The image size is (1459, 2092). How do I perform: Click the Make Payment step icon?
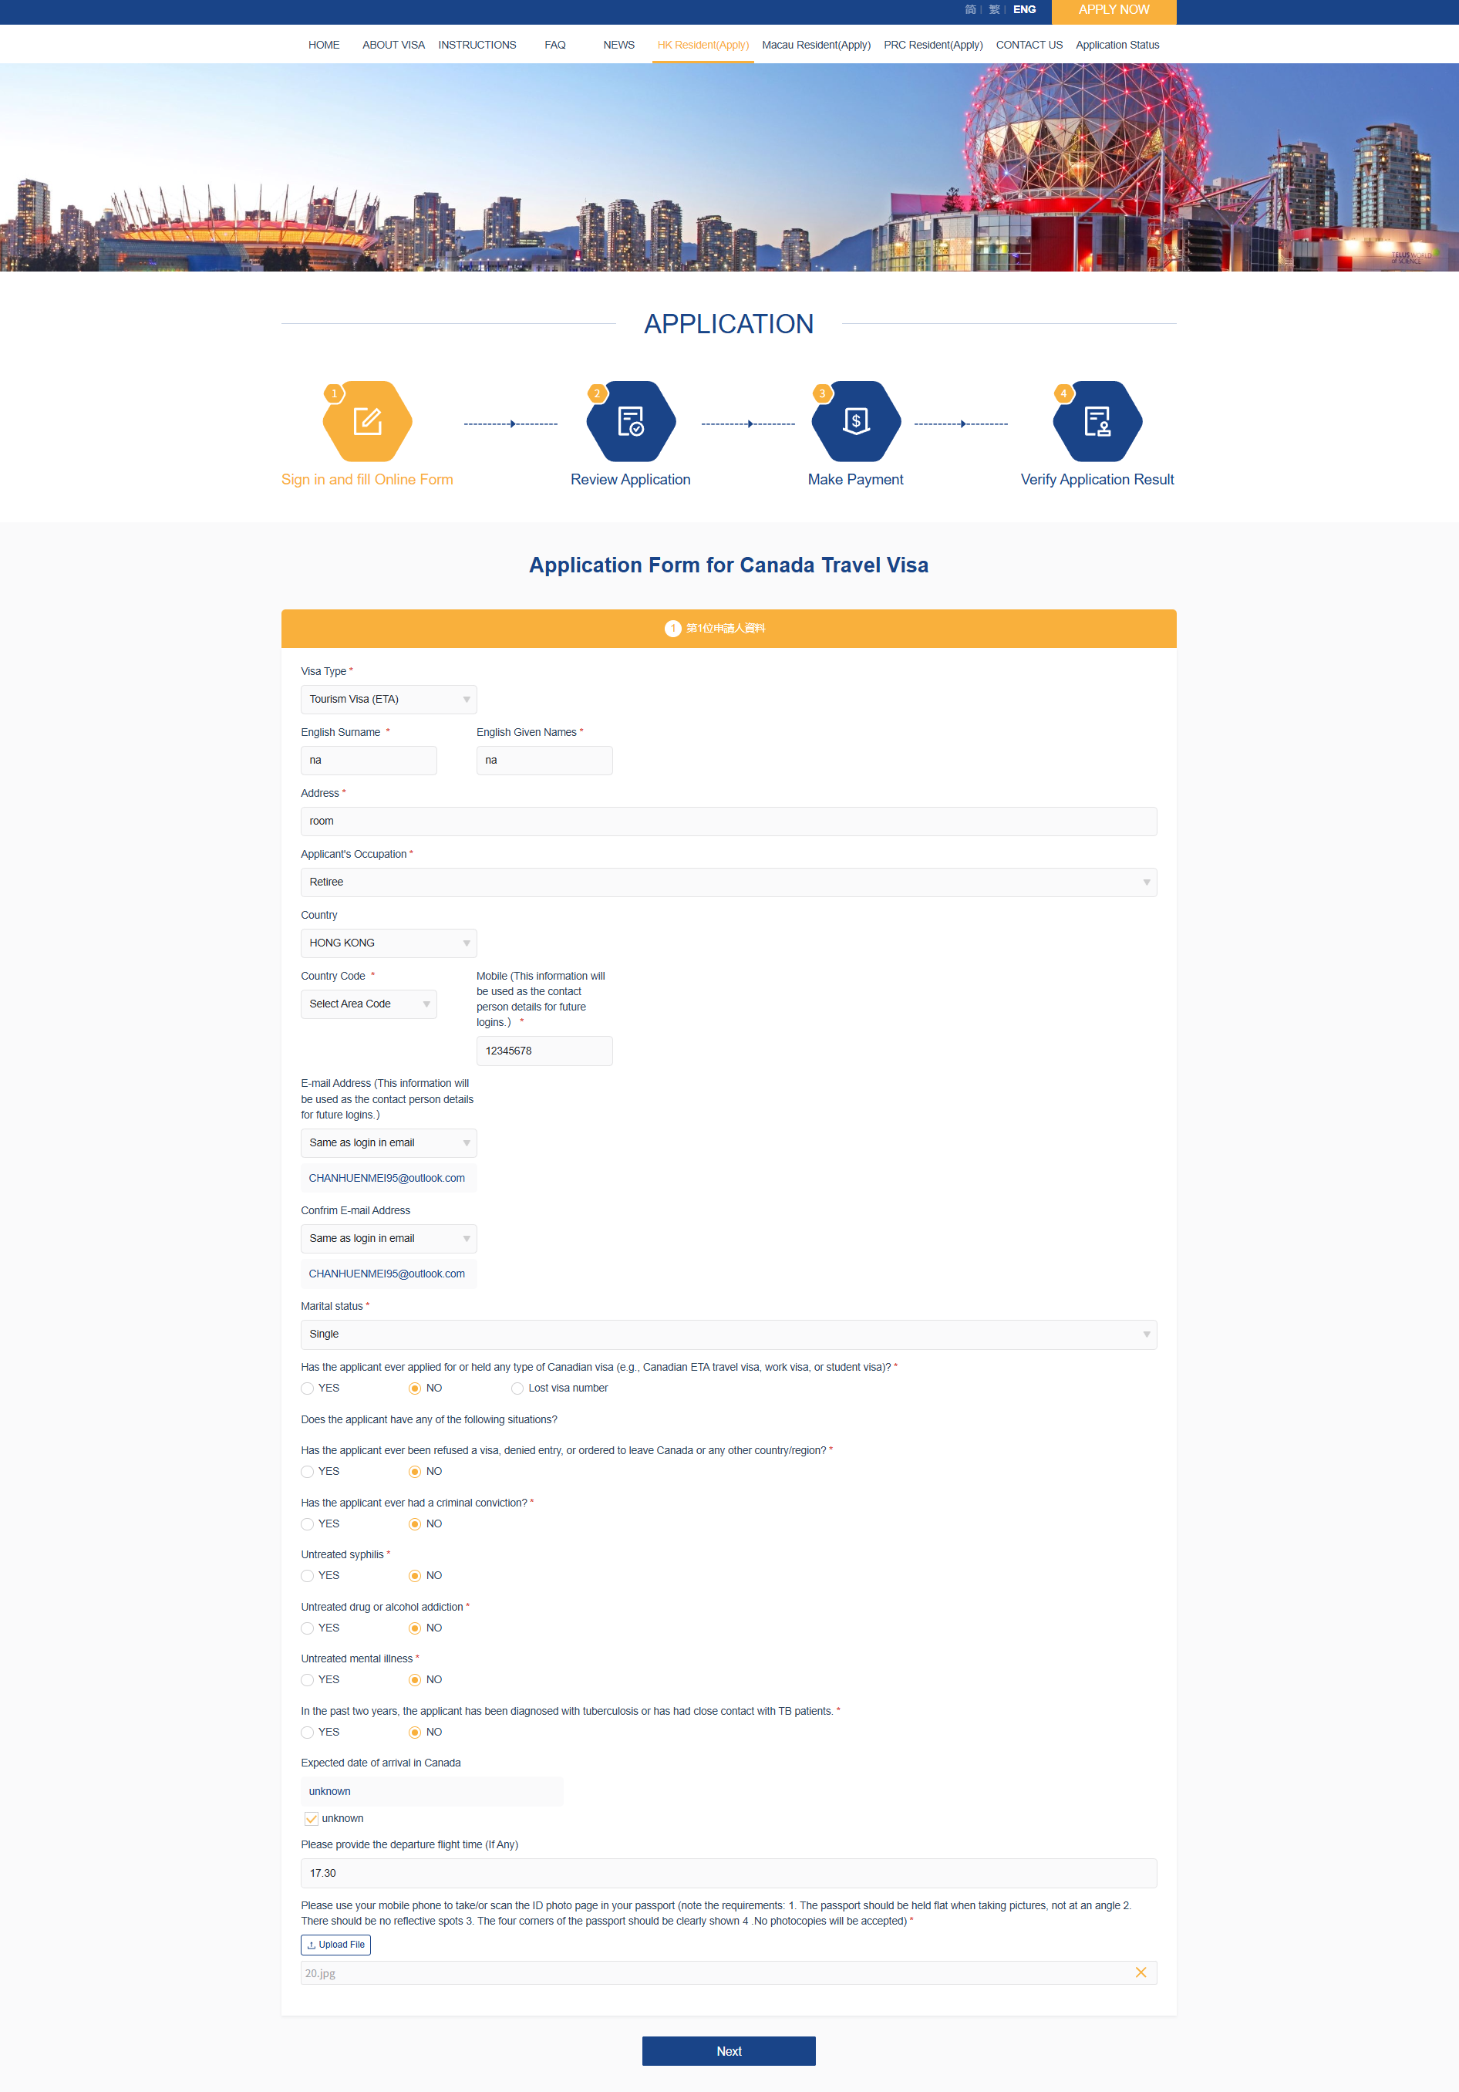click(855, 422)
